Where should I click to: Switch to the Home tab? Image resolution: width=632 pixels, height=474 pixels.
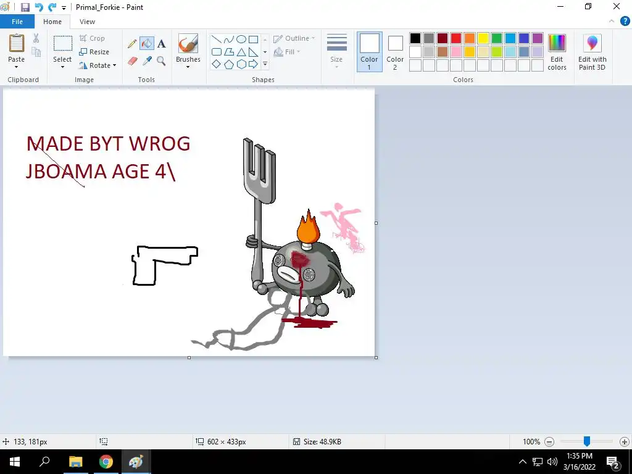click(x=52, y=22)
